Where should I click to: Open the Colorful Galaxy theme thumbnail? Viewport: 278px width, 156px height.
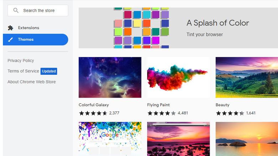[x=110, y=77]
